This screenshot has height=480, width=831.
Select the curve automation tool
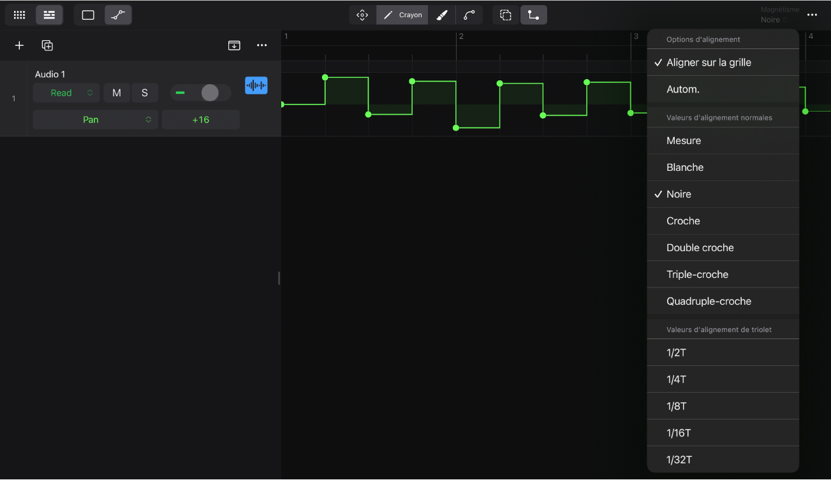(469, 15)
